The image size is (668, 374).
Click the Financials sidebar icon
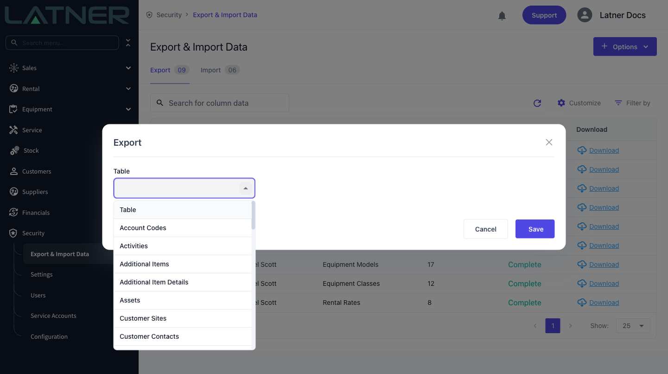point(14,213)
